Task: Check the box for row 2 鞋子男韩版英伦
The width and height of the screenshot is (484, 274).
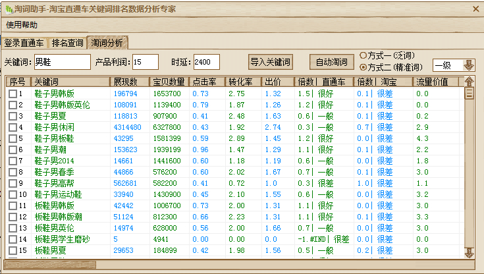Action: pyautogui.click(x=13, y=105)
